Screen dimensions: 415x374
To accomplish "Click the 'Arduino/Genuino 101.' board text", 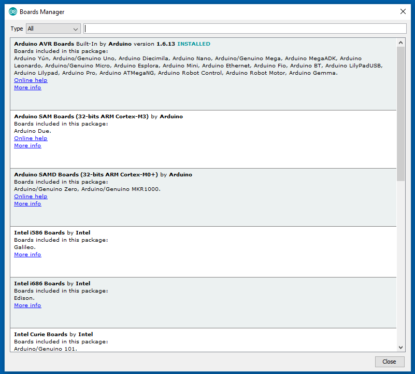I will pyautogui.click(x=46, y=349).
